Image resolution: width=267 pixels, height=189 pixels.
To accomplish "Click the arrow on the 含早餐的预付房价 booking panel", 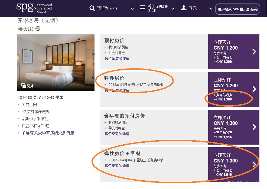I will click(x=254, y=127).
